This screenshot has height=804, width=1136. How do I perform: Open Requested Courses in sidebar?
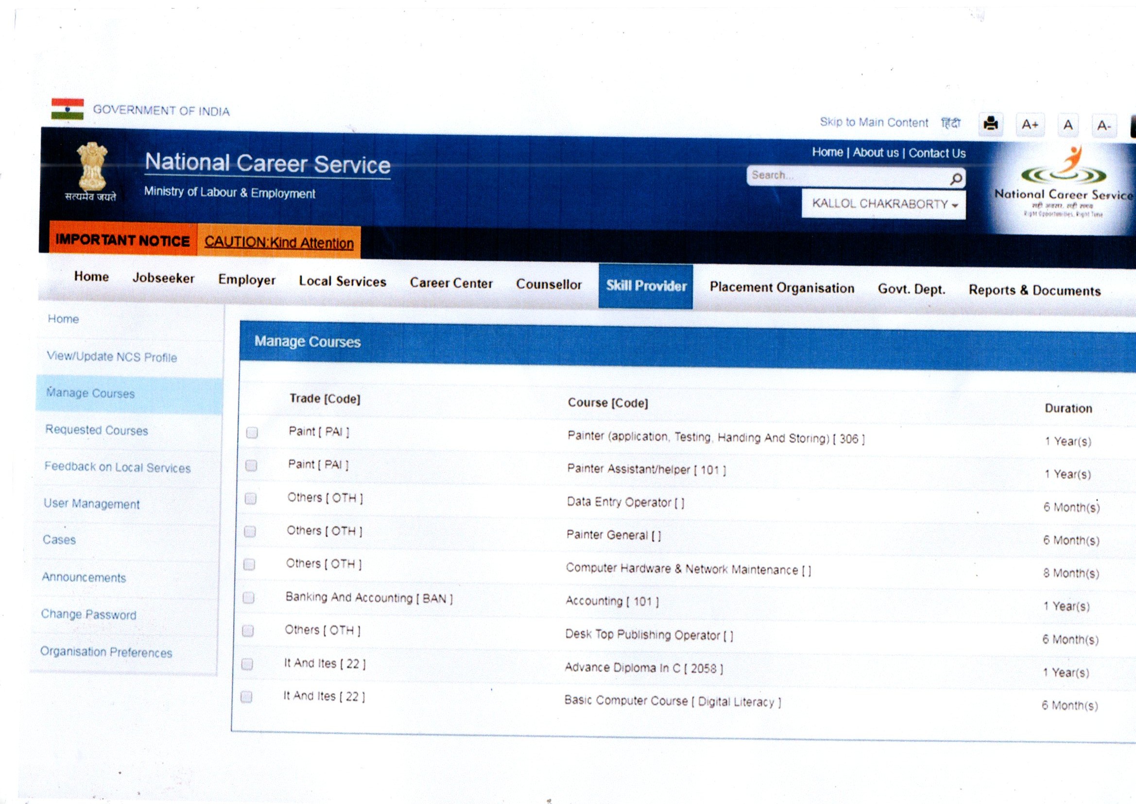[97, 430]
